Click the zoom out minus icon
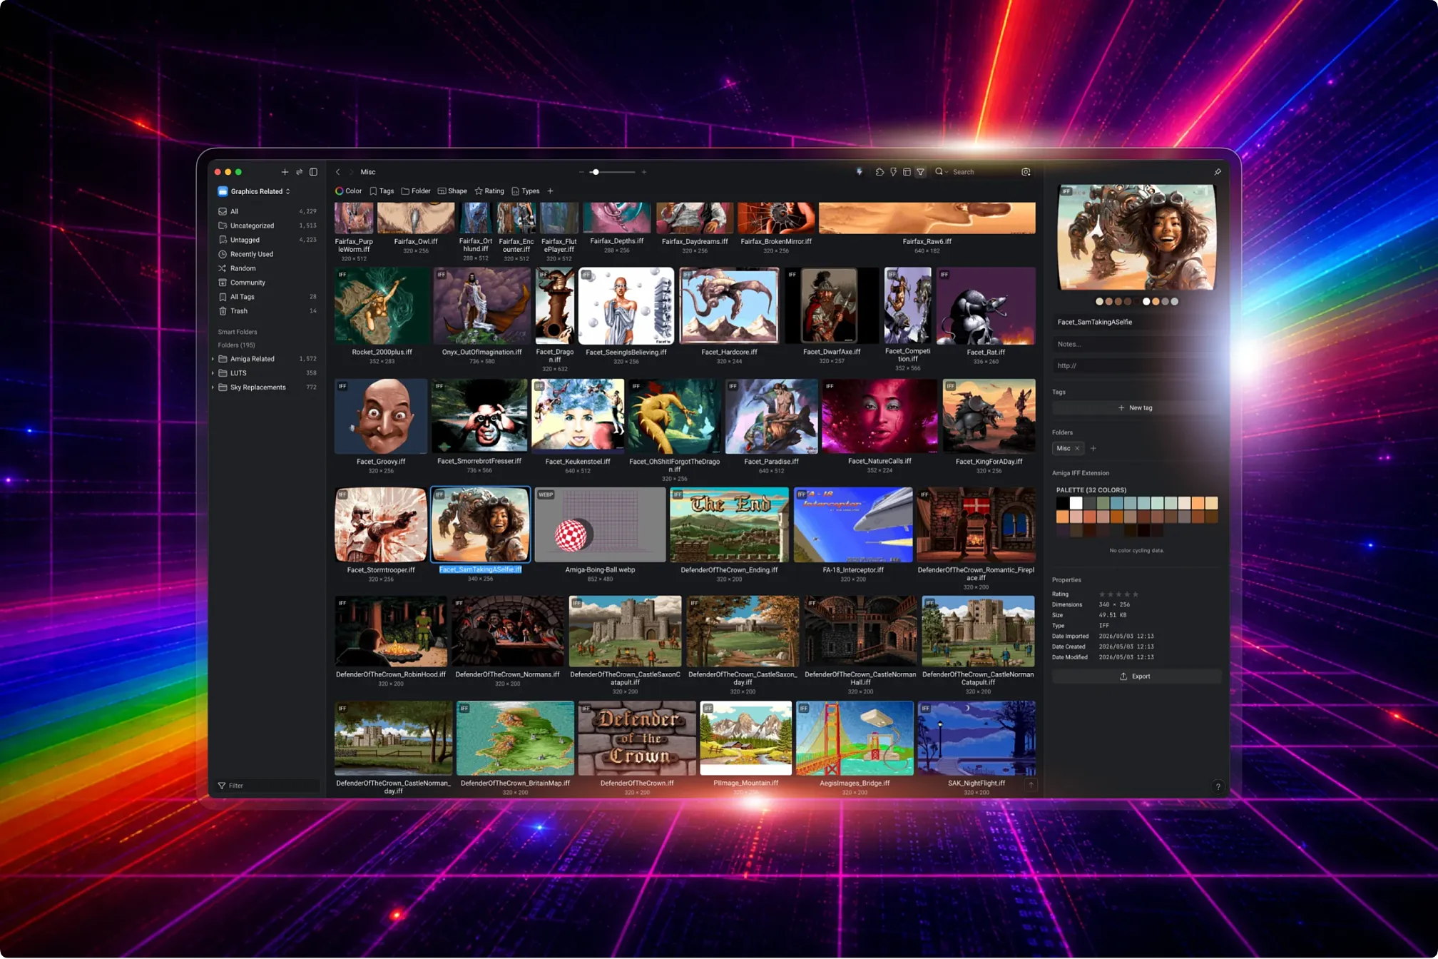The image size is (1438, 959). click(x=581, y=172)
